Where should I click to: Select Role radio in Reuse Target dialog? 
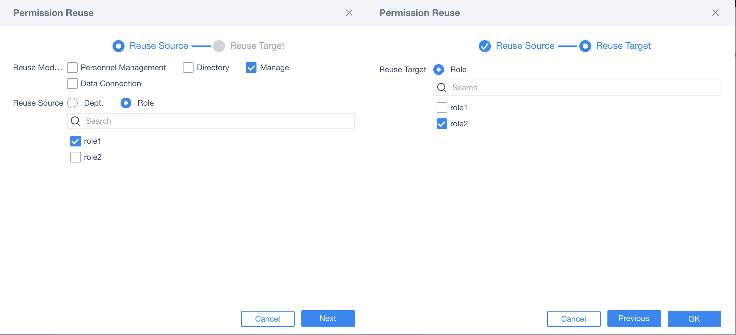439,70
